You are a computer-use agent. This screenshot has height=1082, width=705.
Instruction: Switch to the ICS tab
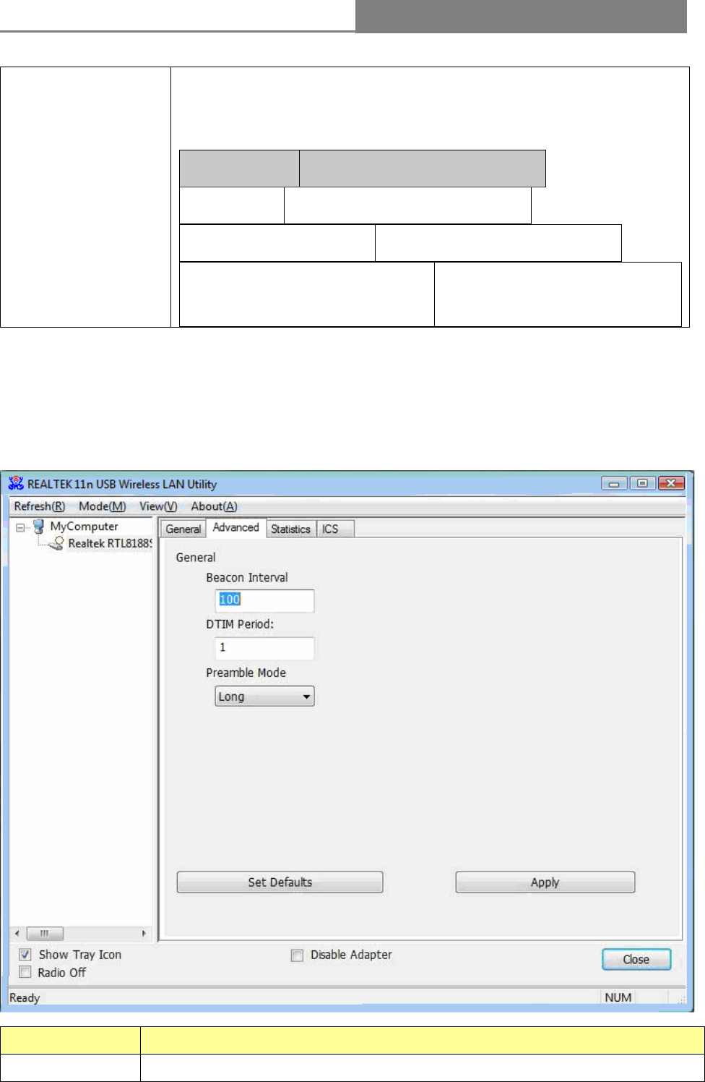point(334,529)
